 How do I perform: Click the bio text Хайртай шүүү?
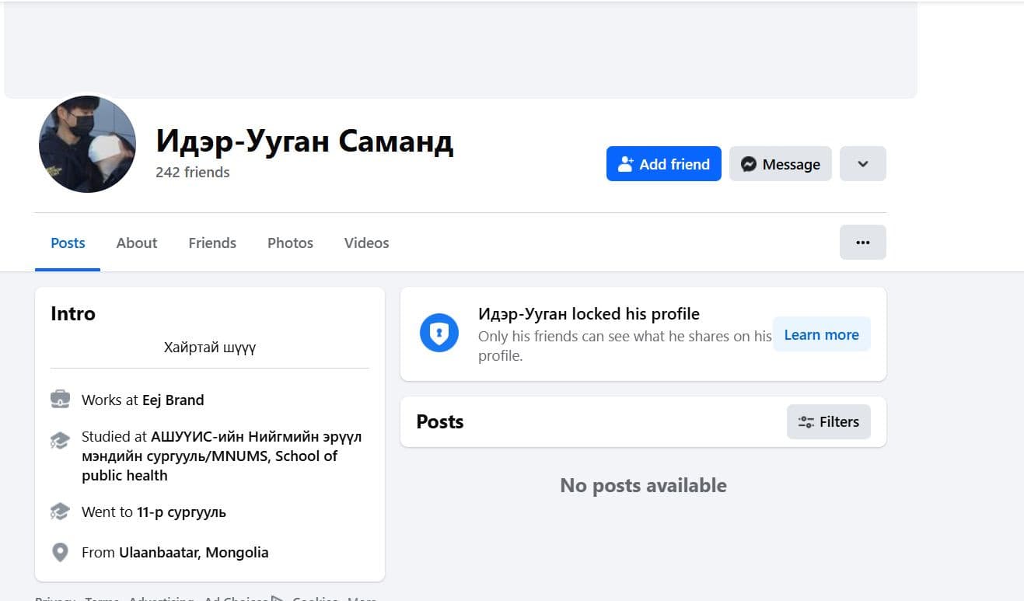pyautogui.click(x=210, y=347)
